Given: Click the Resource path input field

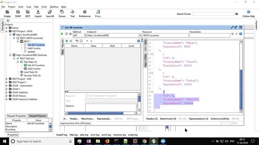Looking at the screenshot, I should tap(166, 35).
